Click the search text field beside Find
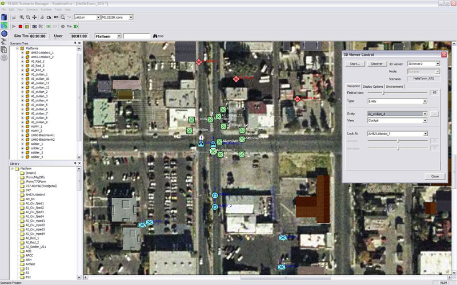Image resolution: width=457 pixels, height=285 pixels. click(x=137, y=36)
